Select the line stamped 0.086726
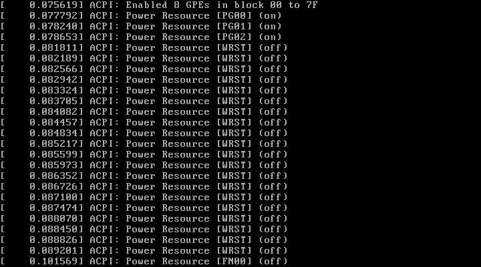Image resolution: width=481 pixels, height=267 pixels. tap(144, 186)
